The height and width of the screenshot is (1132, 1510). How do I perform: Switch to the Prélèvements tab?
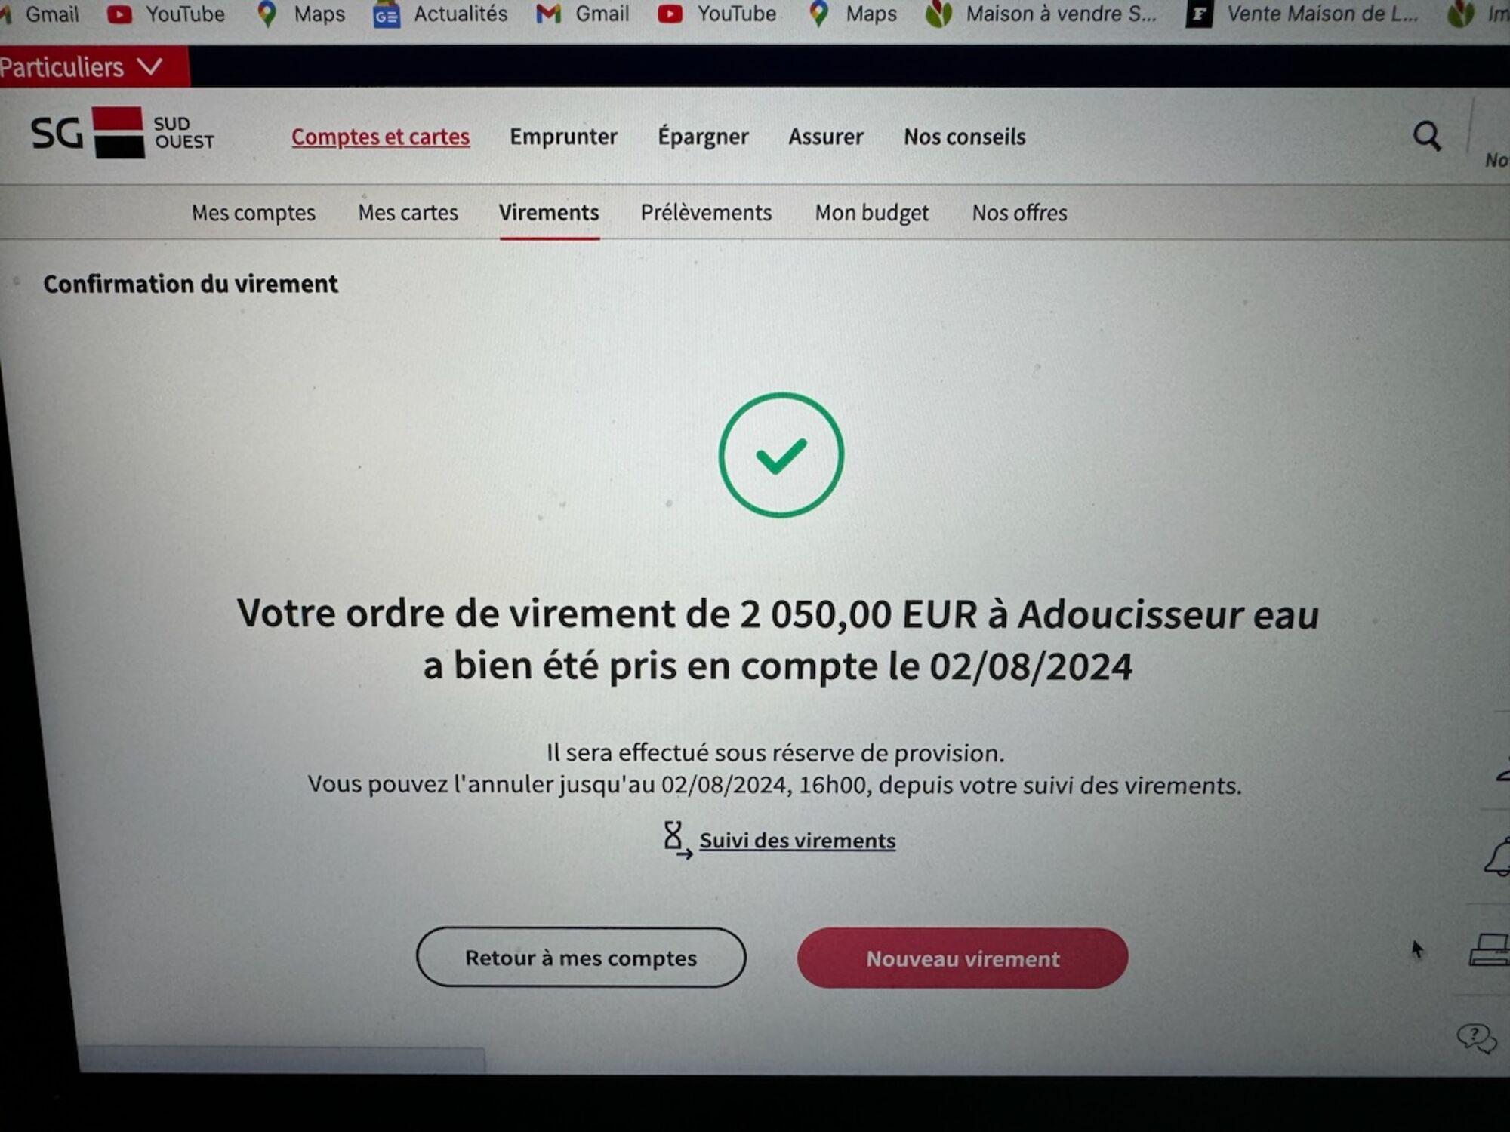pos(706,213)
